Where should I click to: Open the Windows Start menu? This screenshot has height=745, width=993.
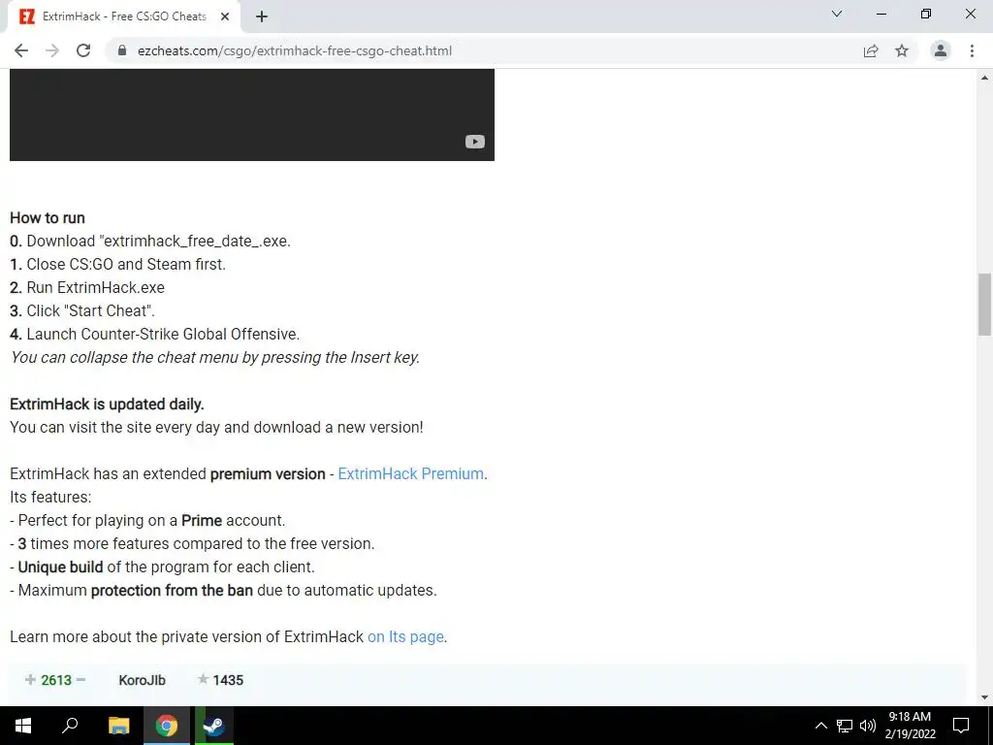pos(23,726)
